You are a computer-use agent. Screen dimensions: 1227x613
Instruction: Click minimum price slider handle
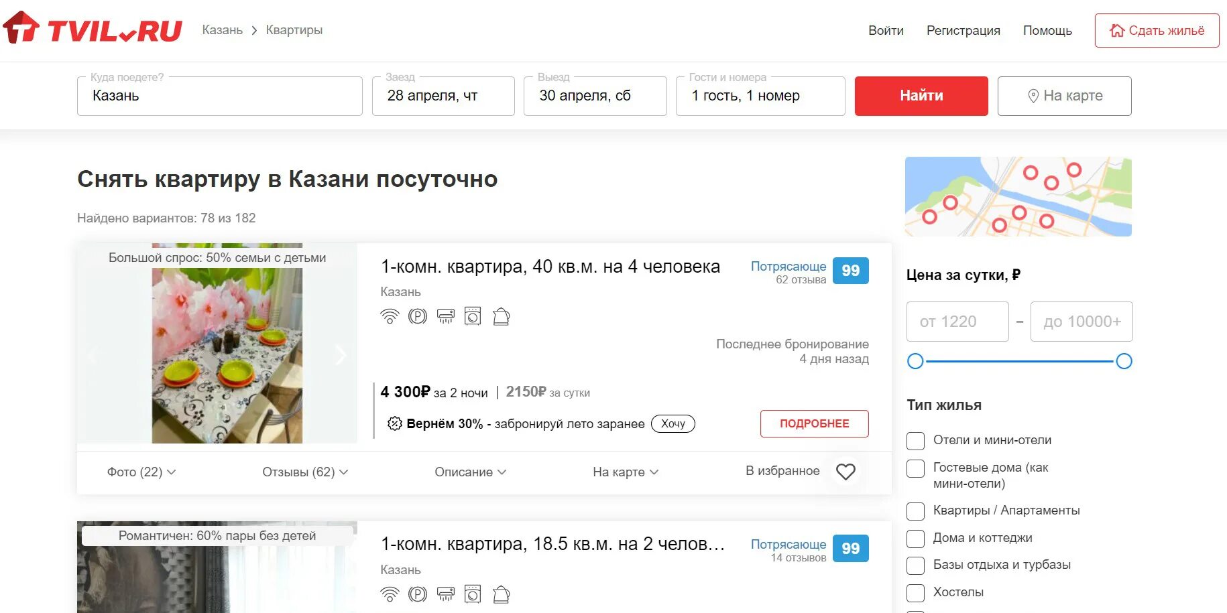pyautogui.click(x=915, y=361)
